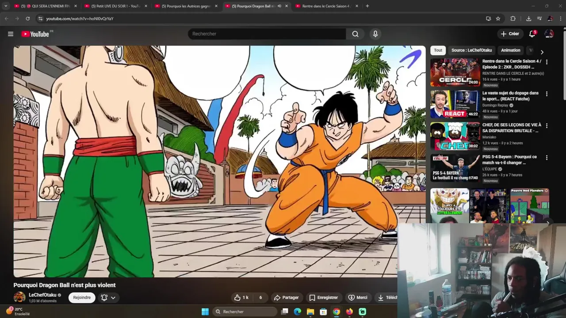Open the notification bell dropdown beside Rejoindre
Screen dimensions: 566x318
[108, 298]
